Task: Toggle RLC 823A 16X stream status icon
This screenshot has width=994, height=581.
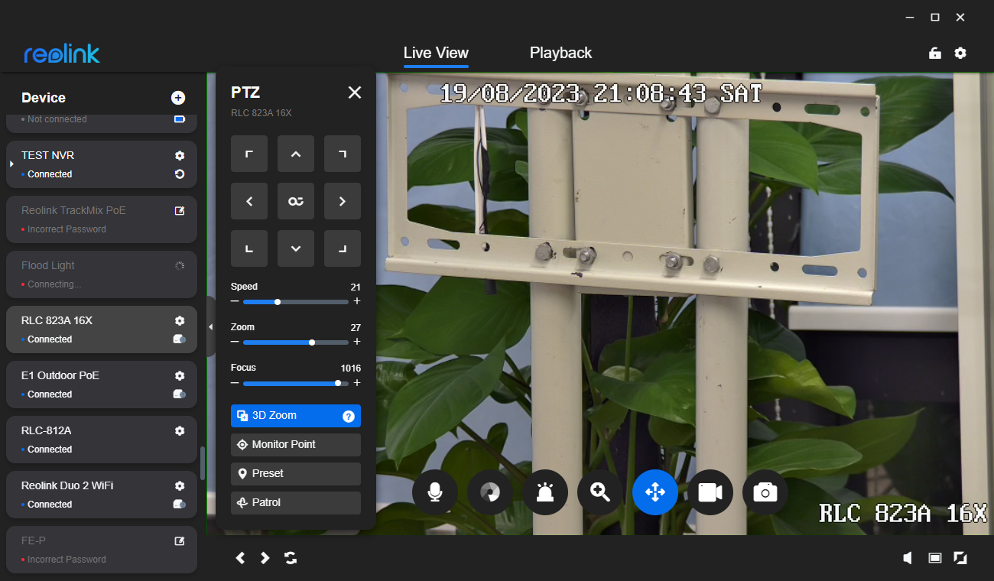Action: (179, 339)
